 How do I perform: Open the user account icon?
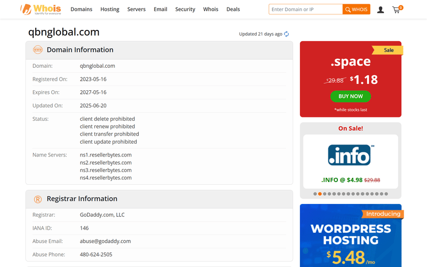[x=381, y=10]
